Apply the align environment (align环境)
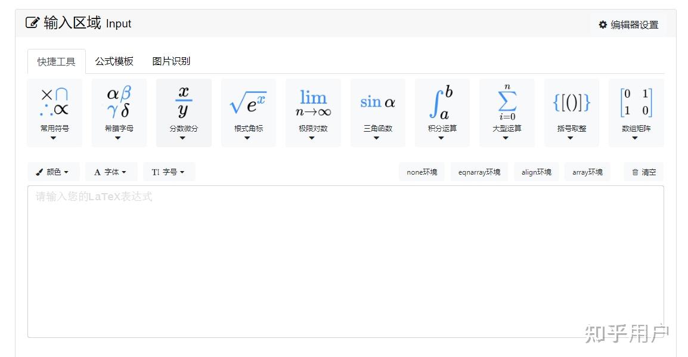This screenshot has height=357, width=688. point(536,172)
